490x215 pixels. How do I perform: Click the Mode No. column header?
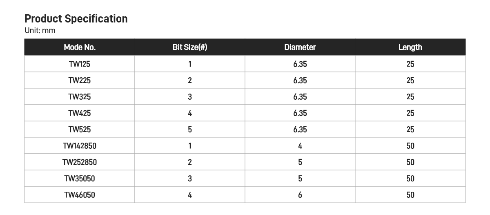[x=80, y=47]
